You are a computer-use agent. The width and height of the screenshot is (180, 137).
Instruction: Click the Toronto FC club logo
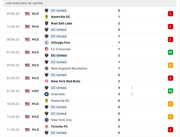[x=47, y=126]
